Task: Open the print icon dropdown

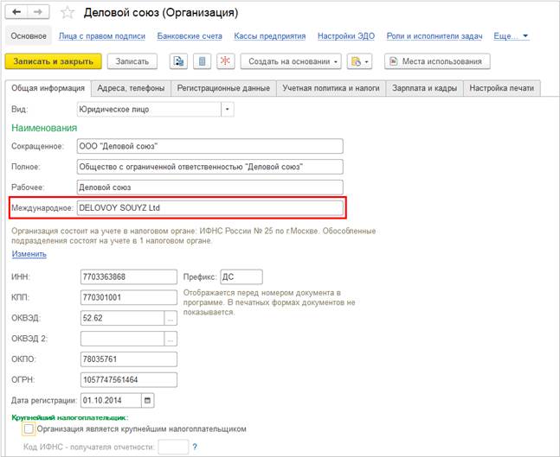Action: coord(360,61)
